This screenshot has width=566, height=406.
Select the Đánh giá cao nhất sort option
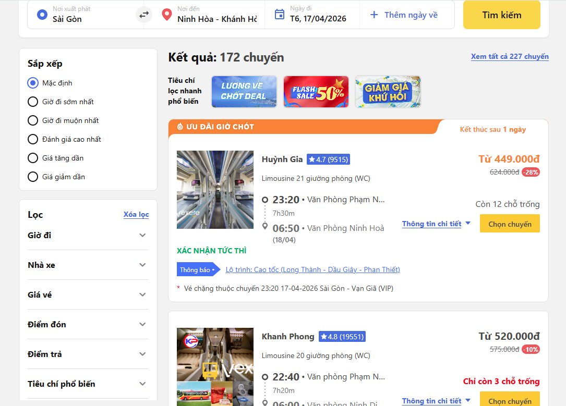(64, 139)
